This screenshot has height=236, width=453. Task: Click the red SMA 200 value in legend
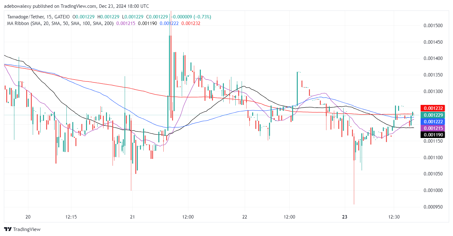point(191,23)
